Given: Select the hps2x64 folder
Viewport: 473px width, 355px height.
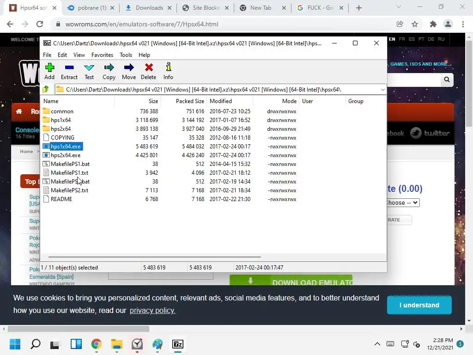Looking at the screenshot, I should click(61, 129).
